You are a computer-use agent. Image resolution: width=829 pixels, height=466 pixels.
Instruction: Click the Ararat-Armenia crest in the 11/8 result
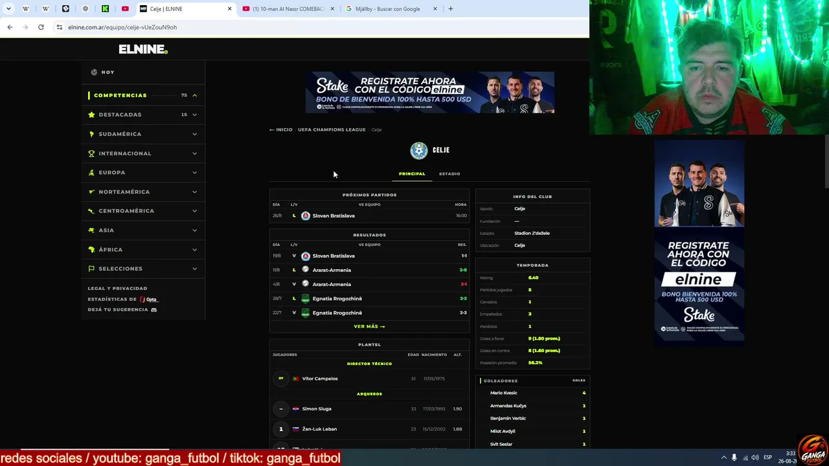(306, 270)
